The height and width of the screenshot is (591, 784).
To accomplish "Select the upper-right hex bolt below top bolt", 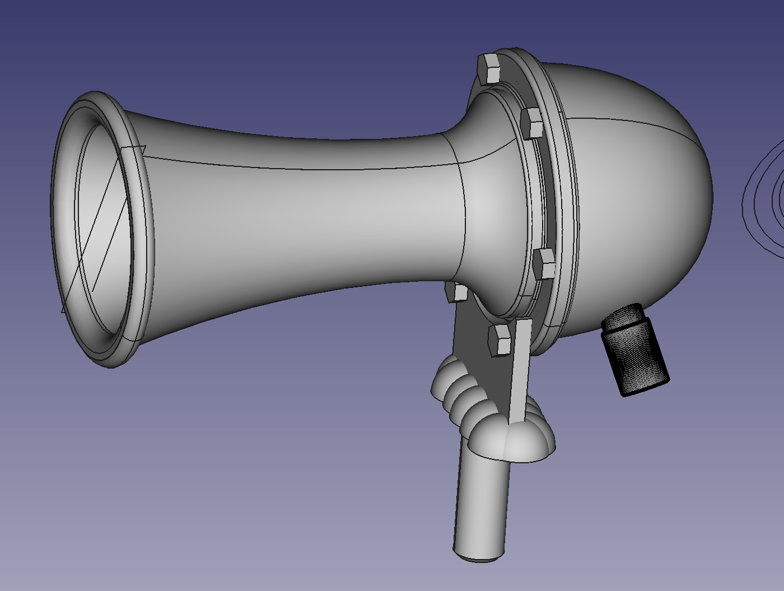I will tap(531, 123).
